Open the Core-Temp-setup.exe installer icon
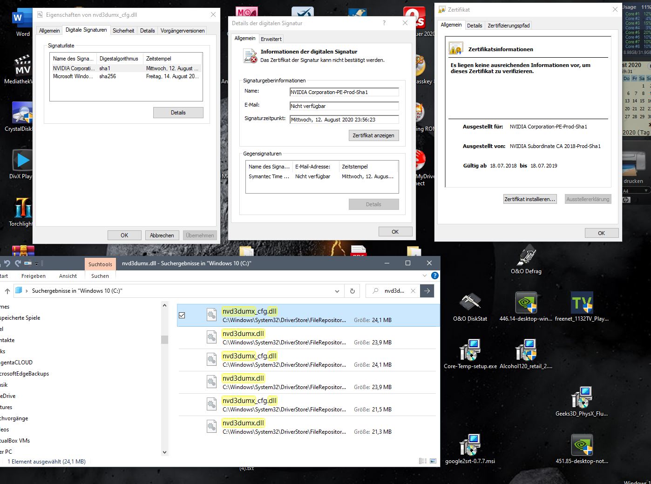 470,355
